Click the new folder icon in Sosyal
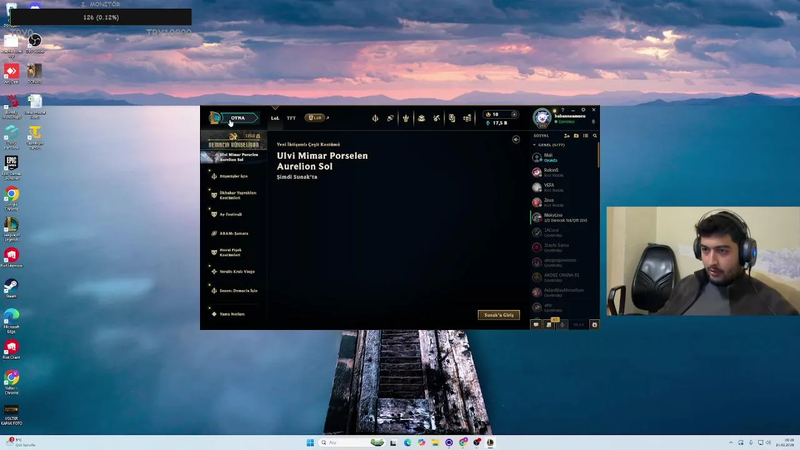The image size is (800, 450). point(576,136)
